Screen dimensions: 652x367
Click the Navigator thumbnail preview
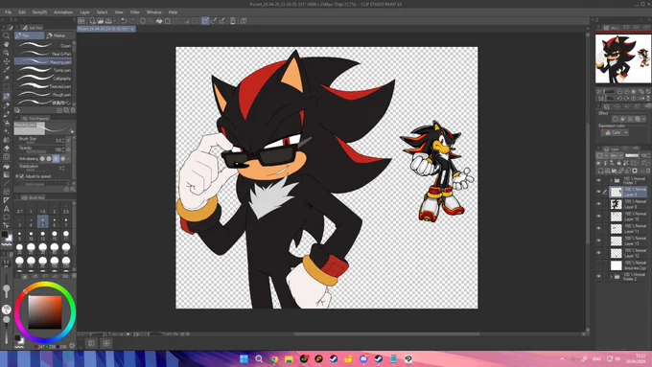click(x=623, y=58)
